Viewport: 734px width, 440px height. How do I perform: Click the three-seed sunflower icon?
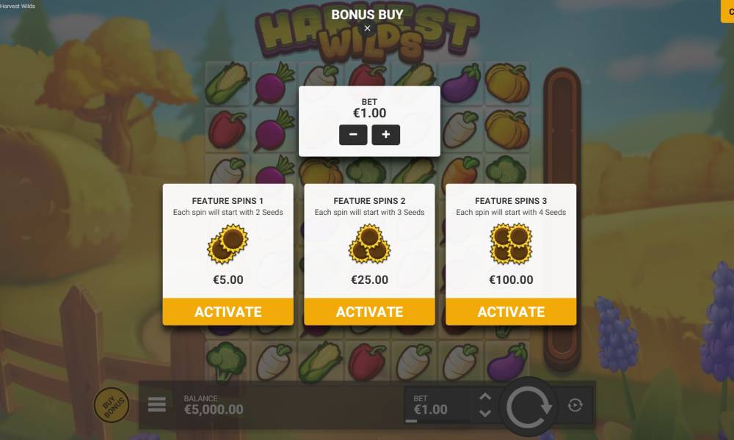[369, 243]
